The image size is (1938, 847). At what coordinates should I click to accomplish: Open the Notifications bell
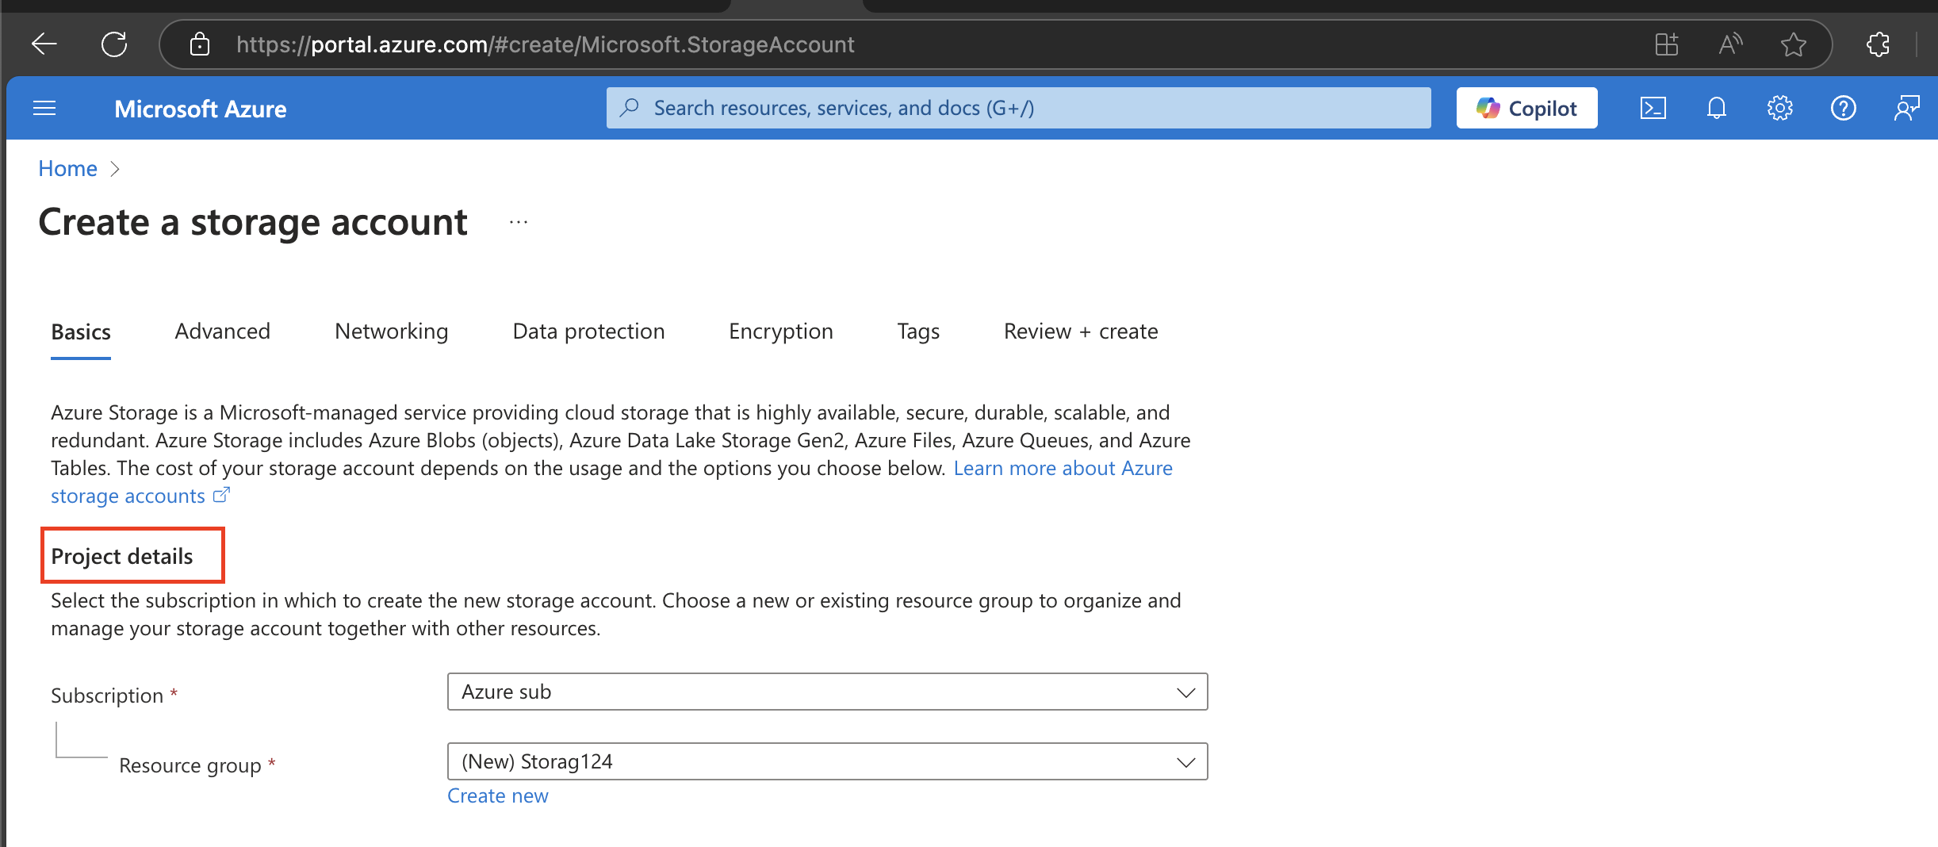(1717, 108)
